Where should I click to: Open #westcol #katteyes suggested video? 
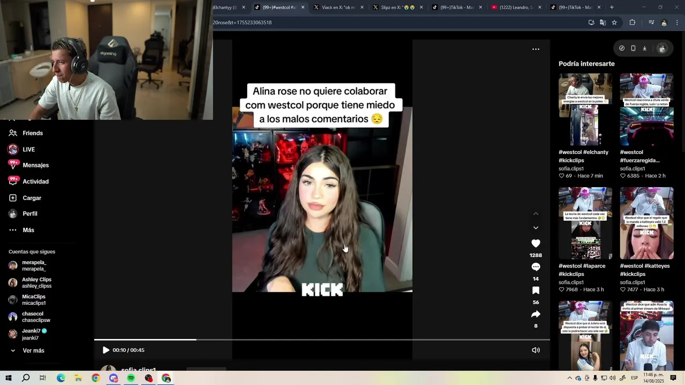tap(646, 223)
